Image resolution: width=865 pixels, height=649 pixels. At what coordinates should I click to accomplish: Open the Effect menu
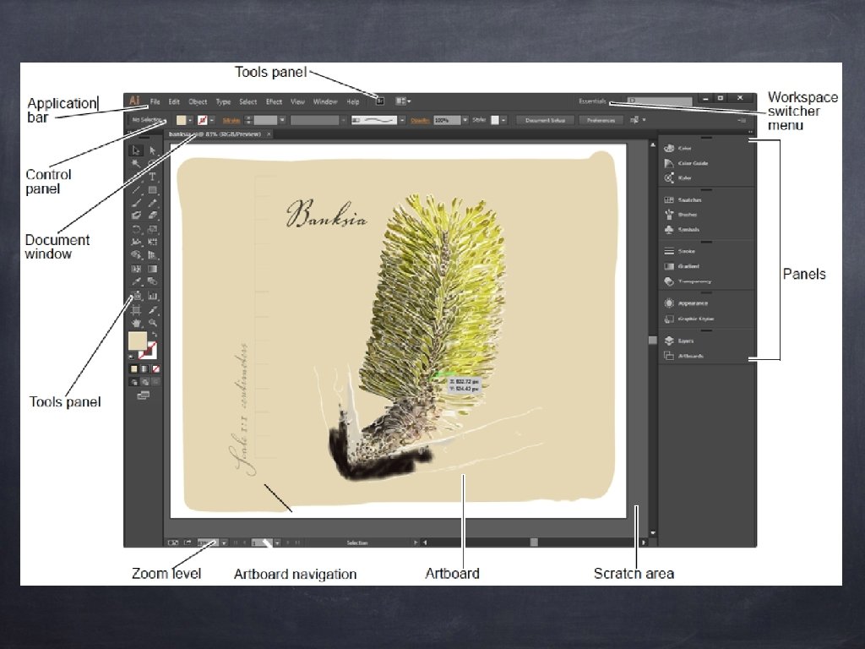coord(273,101)
